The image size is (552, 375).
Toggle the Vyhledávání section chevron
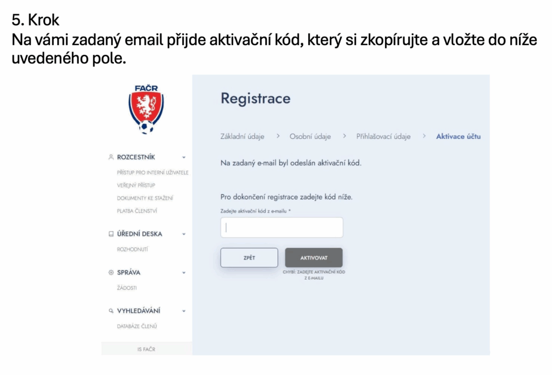tap(184, 311)
